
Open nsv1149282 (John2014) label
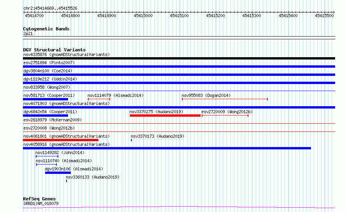[60, 152]
